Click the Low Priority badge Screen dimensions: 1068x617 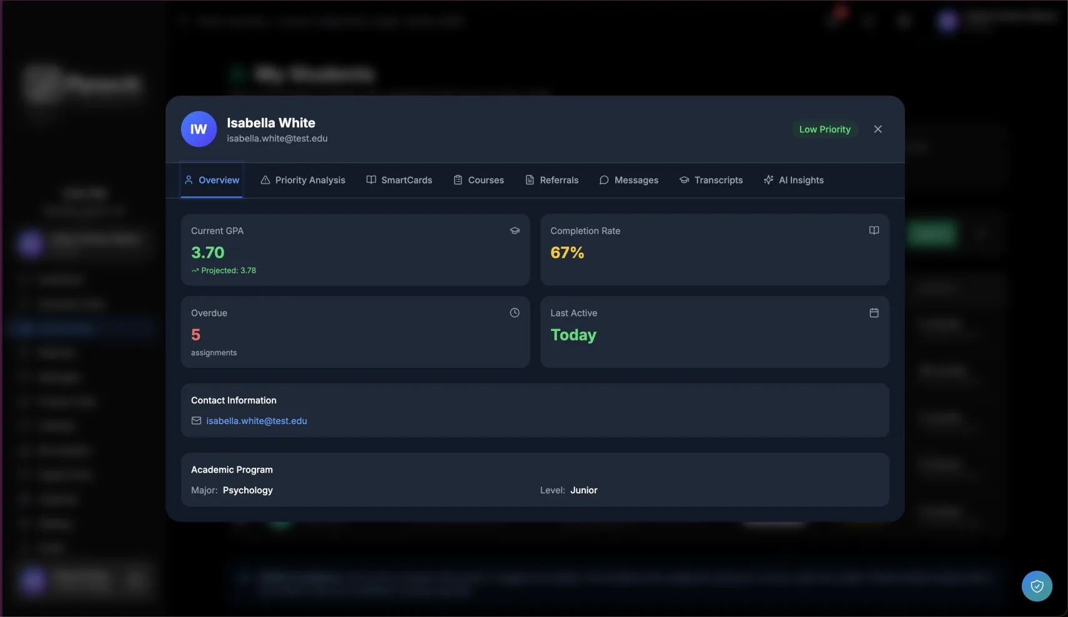(825, 129)
